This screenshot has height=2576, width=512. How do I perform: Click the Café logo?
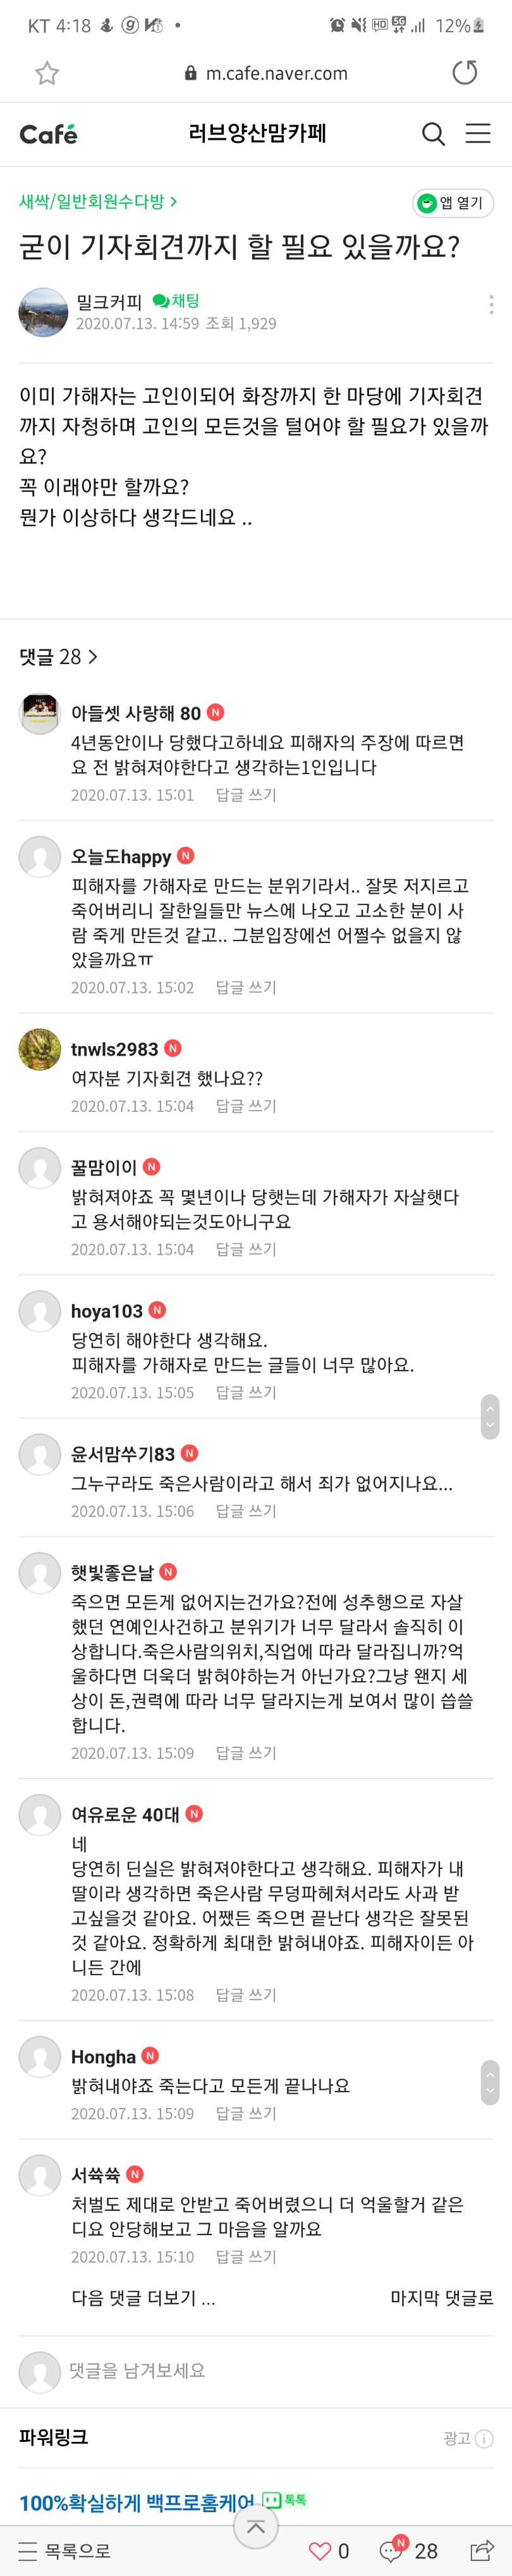[48, 134]
